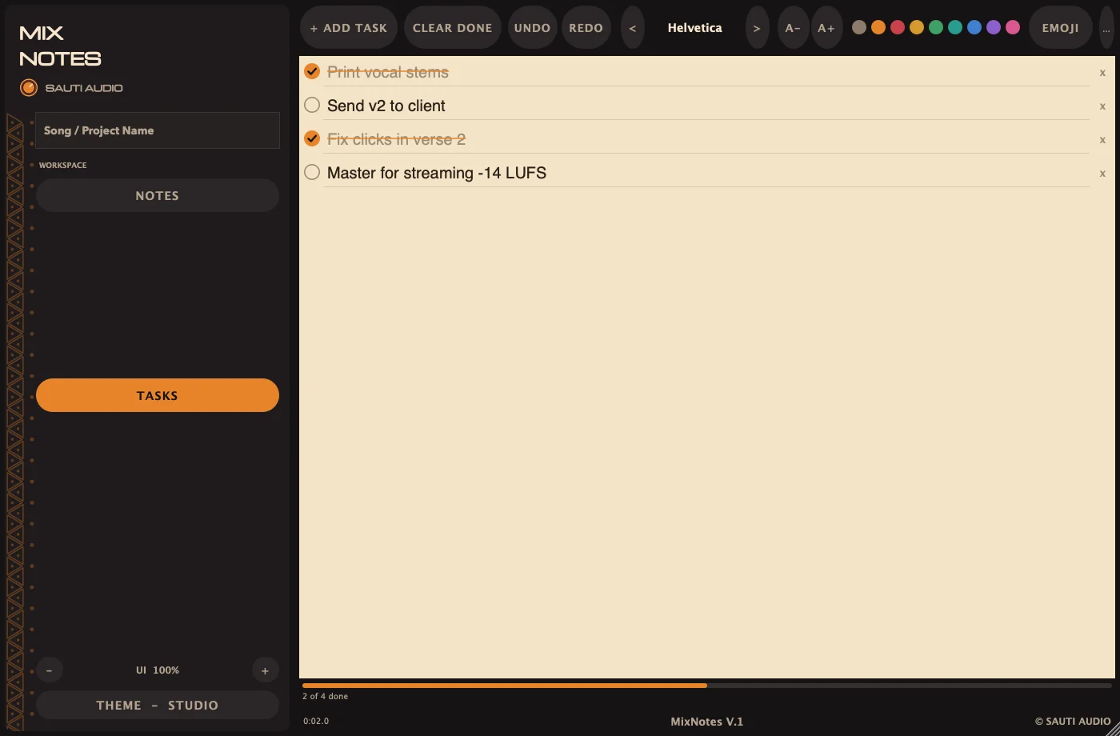Switch to the Notes workspace
This screenshot has width=1120, height=736.
tap(158, 195)
